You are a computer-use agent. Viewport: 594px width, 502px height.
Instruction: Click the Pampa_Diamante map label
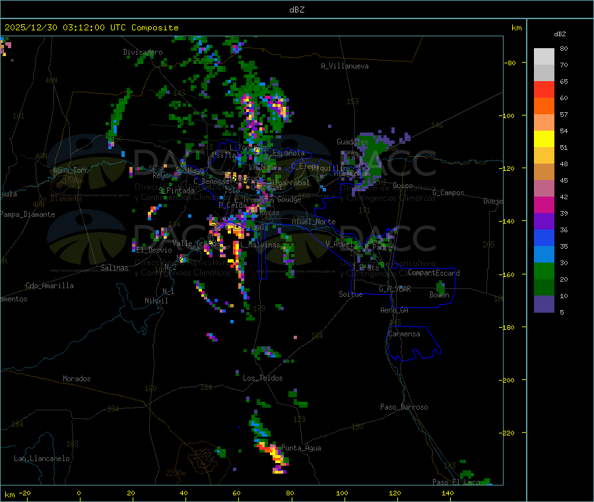pyautogui.click(x=28, y=214)
